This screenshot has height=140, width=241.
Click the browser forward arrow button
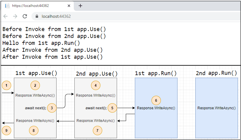pyautogui.click(x=15, y=17)
